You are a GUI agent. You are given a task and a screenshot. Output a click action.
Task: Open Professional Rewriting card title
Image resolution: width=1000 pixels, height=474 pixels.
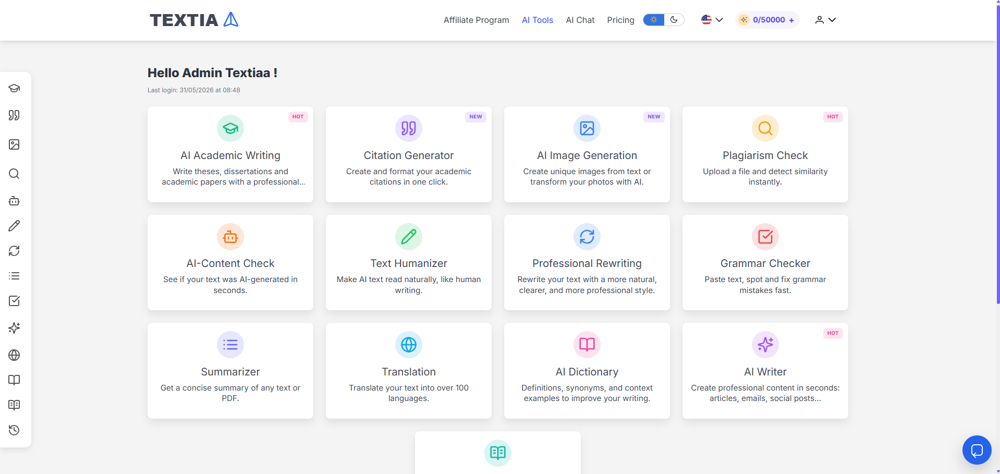[587, 263]
